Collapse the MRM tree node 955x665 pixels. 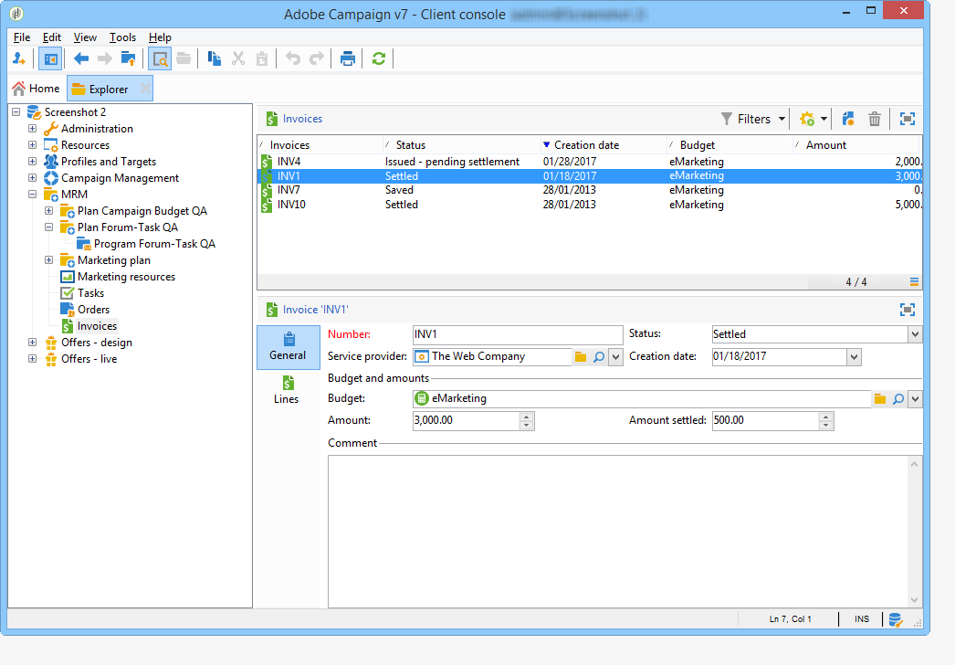coord(32,195)
